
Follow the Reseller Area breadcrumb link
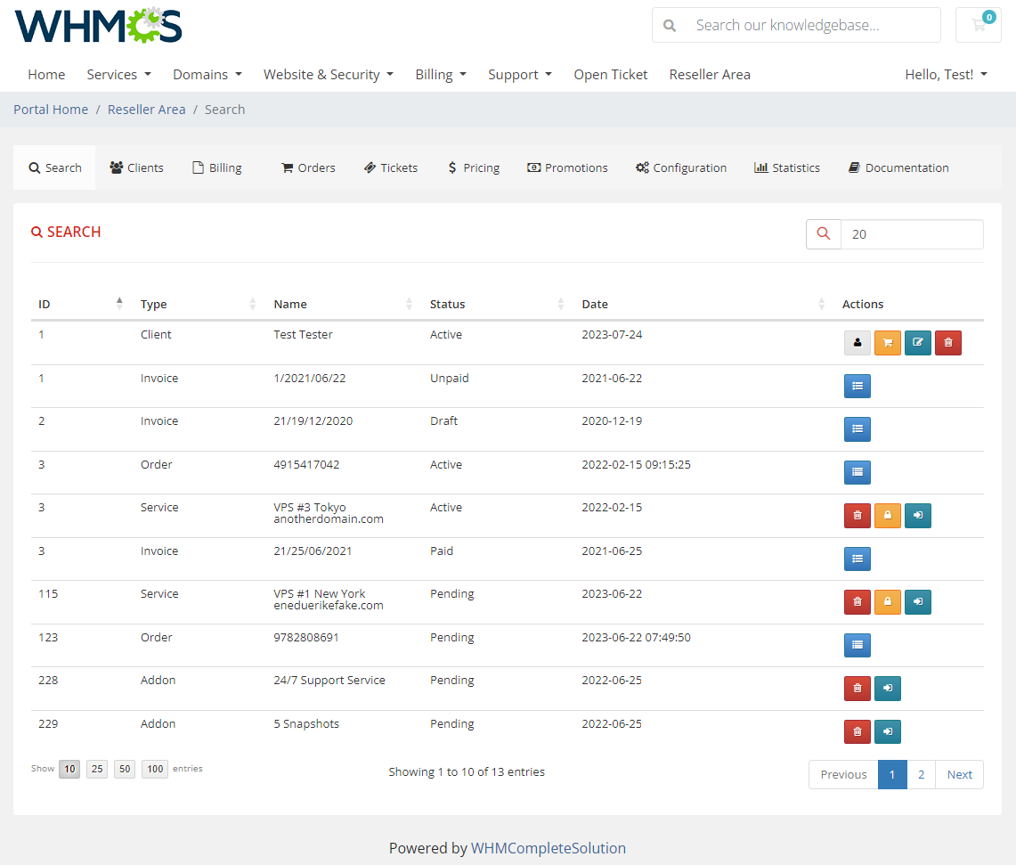coord(146,109)
